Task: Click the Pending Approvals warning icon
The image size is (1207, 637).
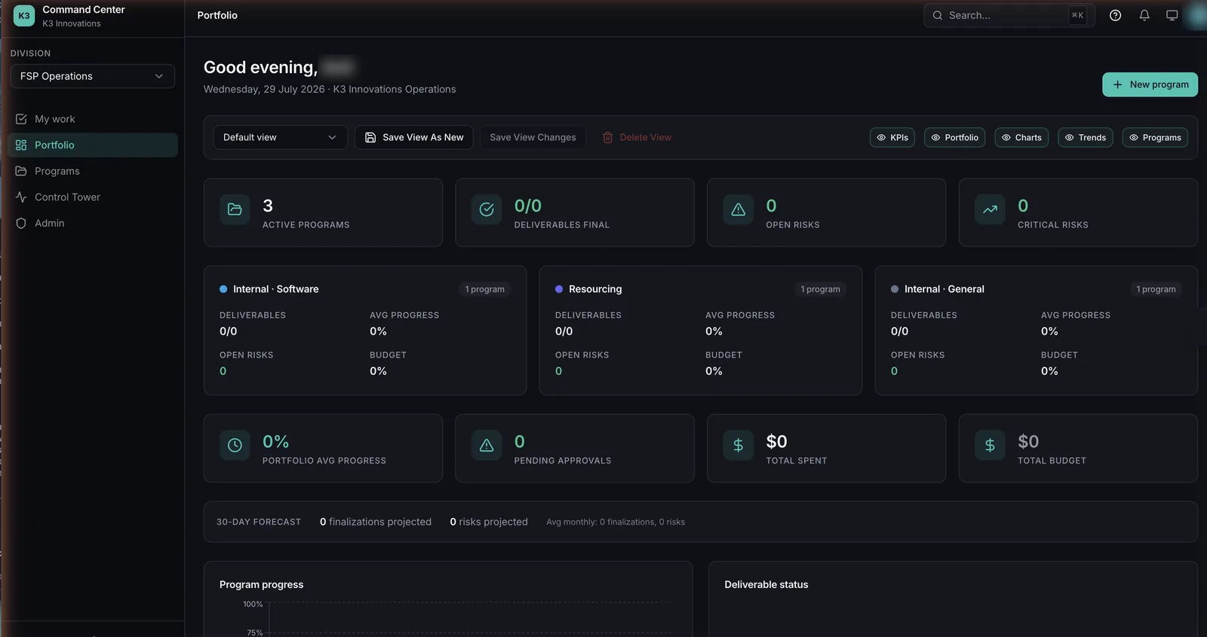Action: 487,446
